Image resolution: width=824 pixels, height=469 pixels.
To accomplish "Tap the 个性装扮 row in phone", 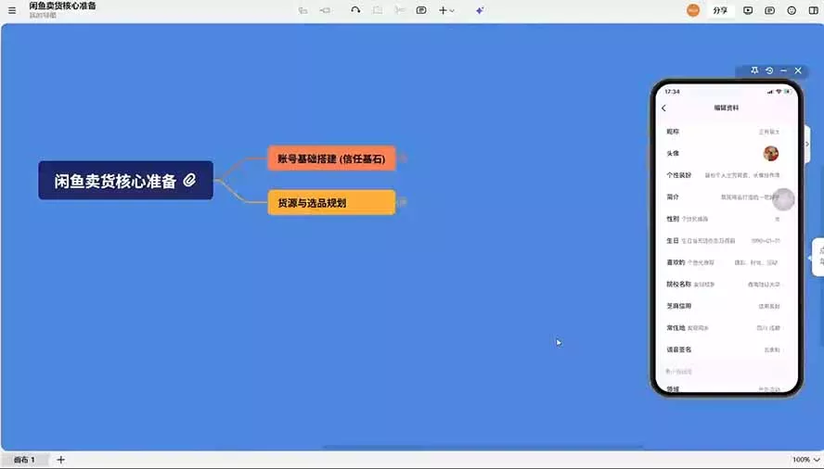I will click(x=727, y=175).
